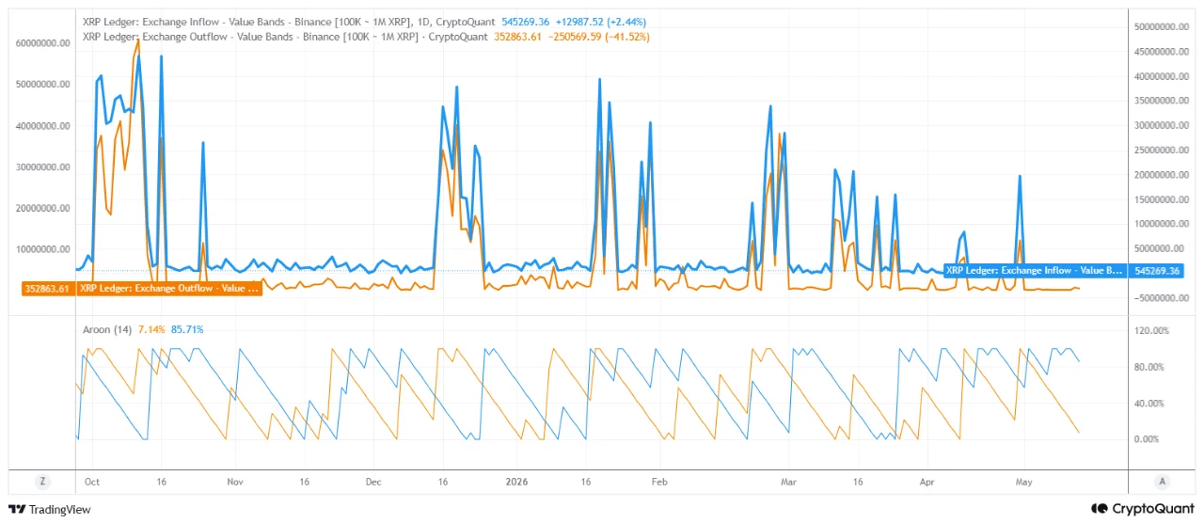Image resolution: width=1204 pixels, height=524 pixels.
Task: Click the orange Exchange Outflow series label tag
Action: coord(169,288)
